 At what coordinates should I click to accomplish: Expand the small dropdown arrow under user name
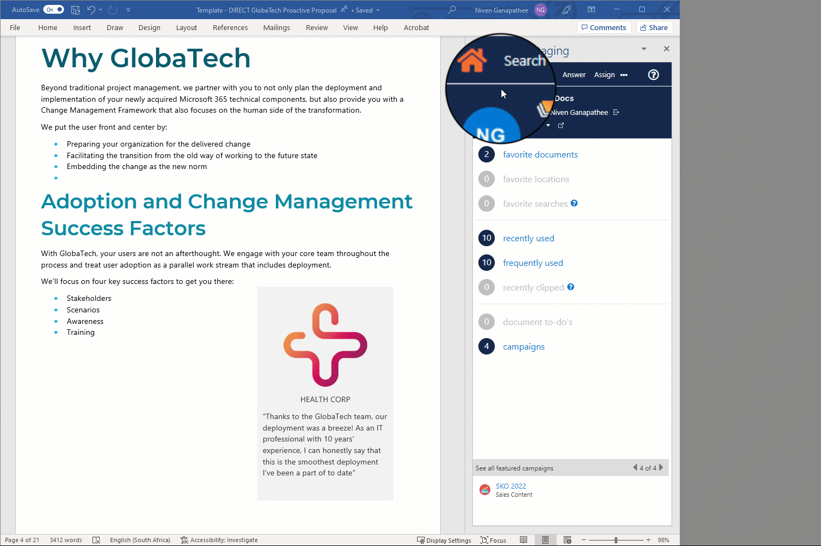pos(548,125)
